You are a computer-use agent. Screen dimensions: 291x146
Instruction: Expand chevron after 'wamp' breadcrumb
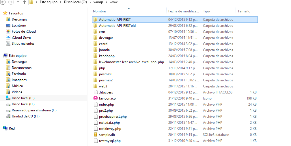pos(106,2)
